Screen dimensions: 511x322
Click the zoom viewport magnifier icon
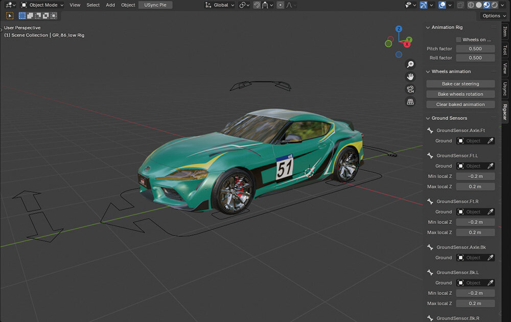tap(410, 64)
